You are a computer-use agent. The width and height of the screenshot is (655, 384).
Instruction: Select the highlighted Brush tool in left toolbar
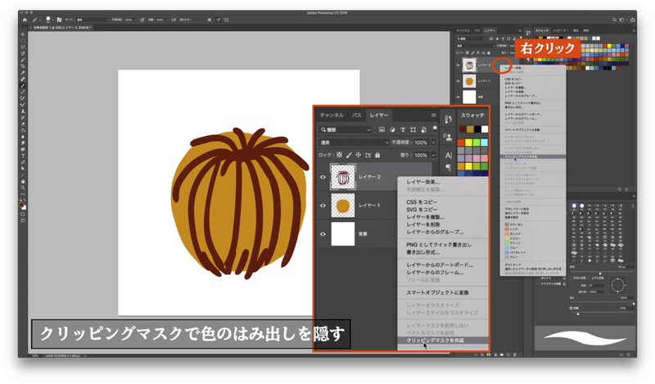point(23,85)
